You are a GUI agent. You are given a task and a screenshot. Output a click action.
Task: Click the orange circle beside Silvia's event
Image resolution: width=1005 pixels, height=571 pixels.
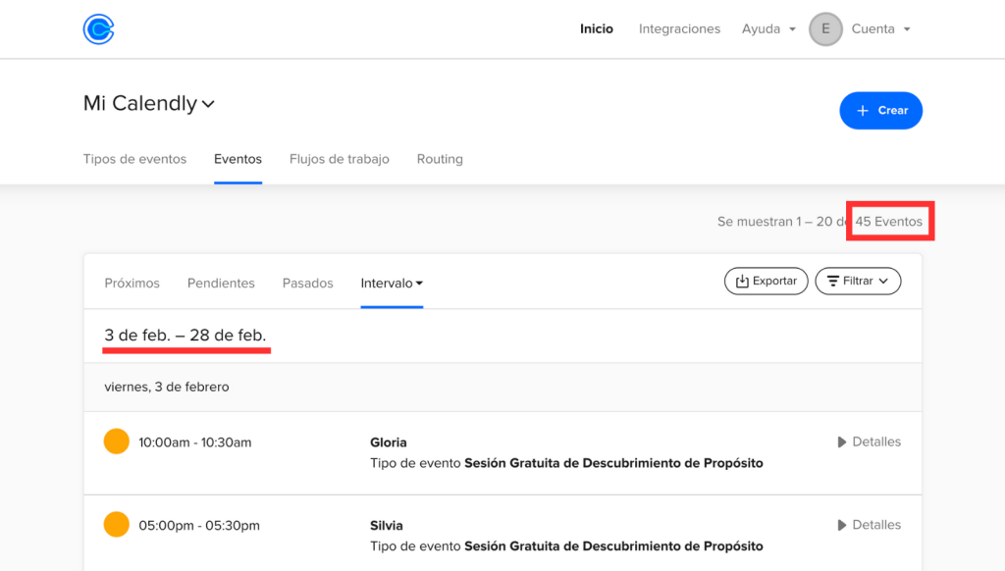click(x=116, y=525)
